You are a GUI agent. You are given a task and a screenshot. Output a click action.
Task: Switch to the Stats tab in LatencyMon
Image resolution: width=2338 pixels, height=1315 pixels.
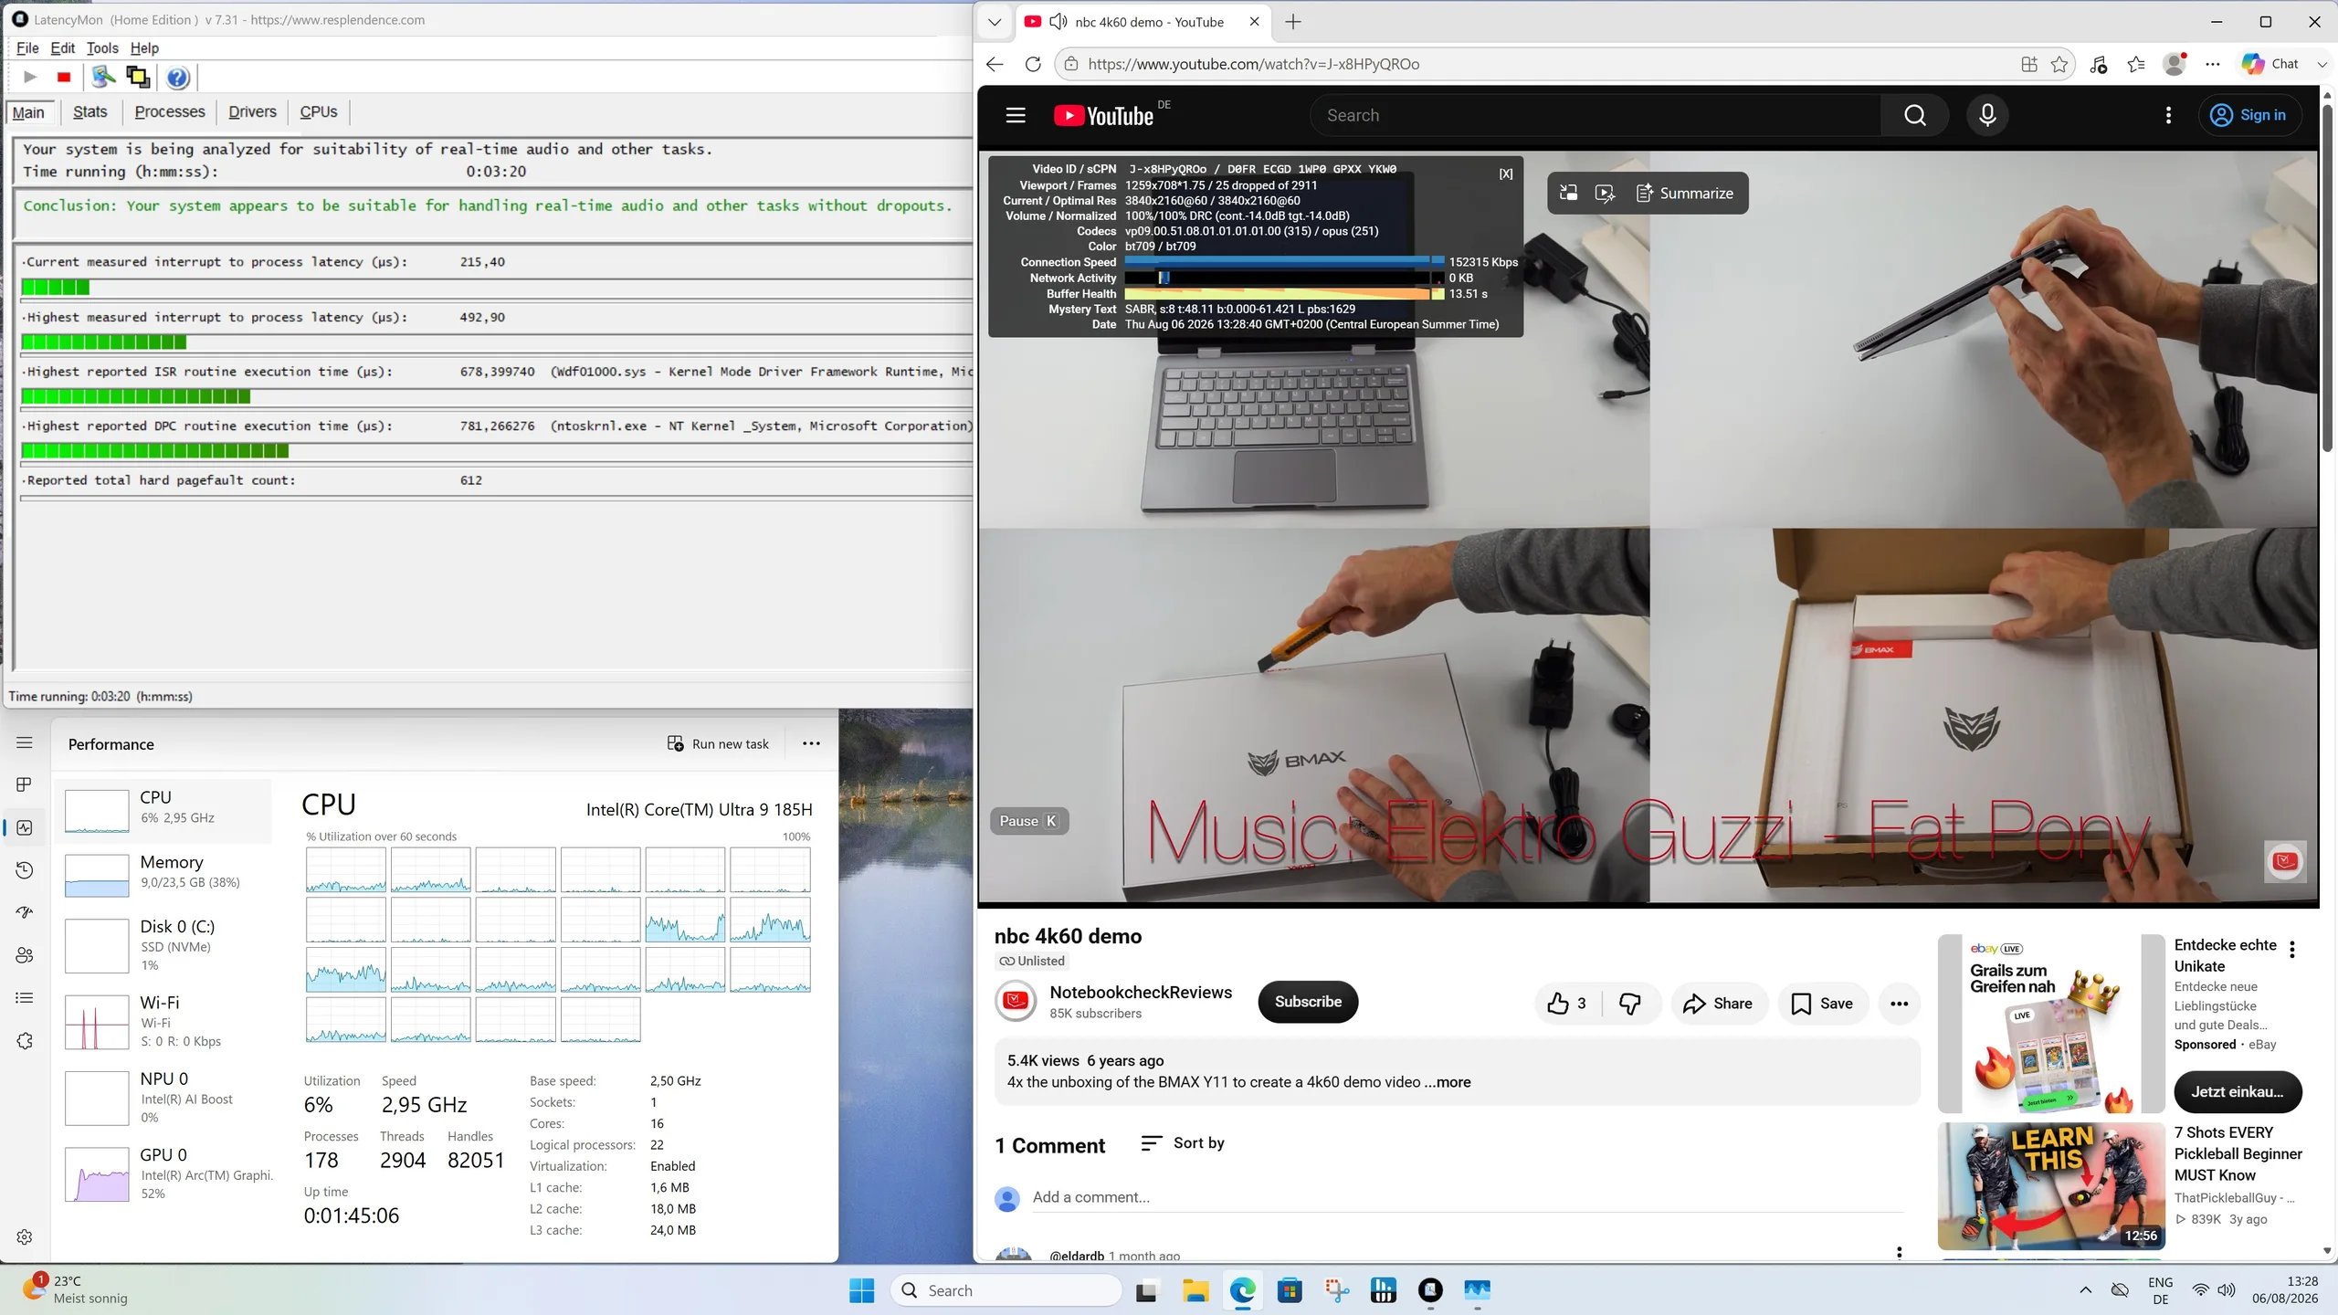[90, 111]
